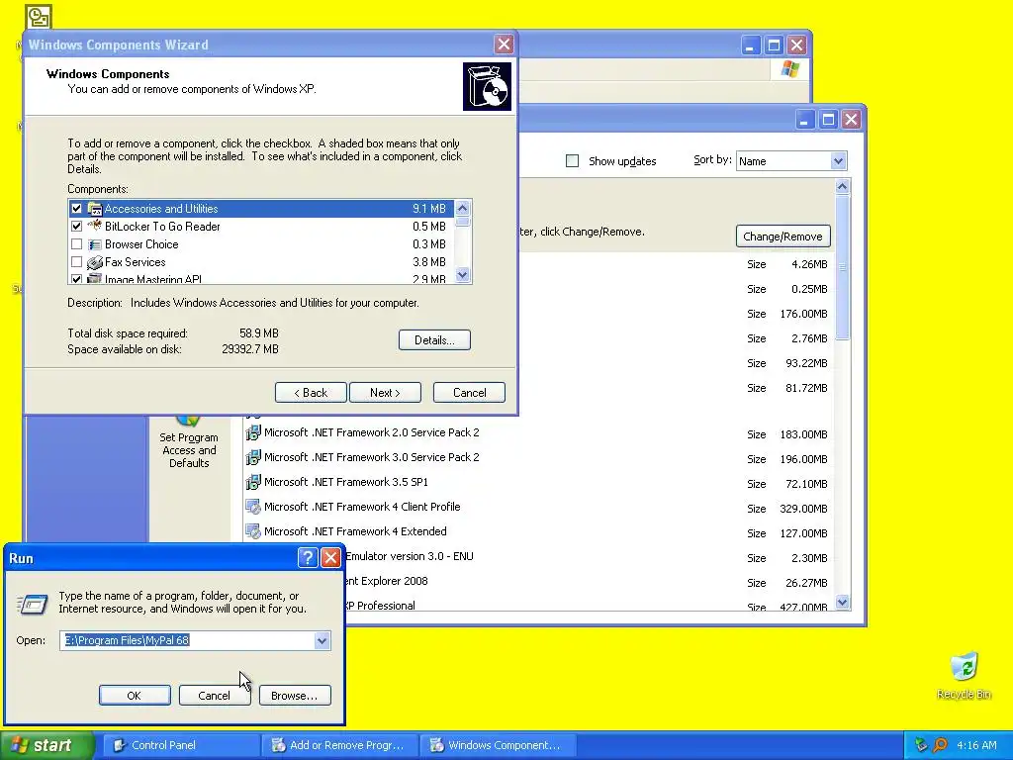This screenshot has width=1013, height=760.
Task: Click the programs list scroll up arrow
Action: tap(842, 187)
